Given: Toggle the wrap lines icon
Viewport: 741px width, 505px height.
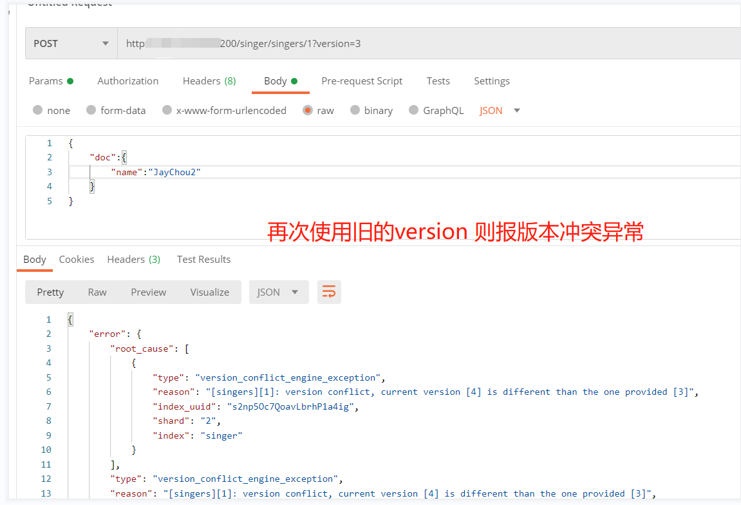Looking at the screenshot, I should (329, 292).
